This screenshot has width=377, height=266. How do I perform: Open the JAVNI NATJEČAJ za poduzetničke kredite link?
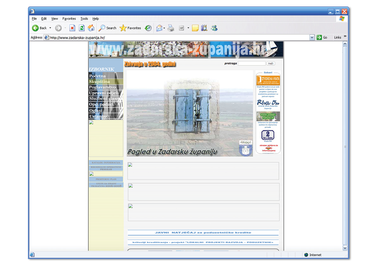pos(203,232)
